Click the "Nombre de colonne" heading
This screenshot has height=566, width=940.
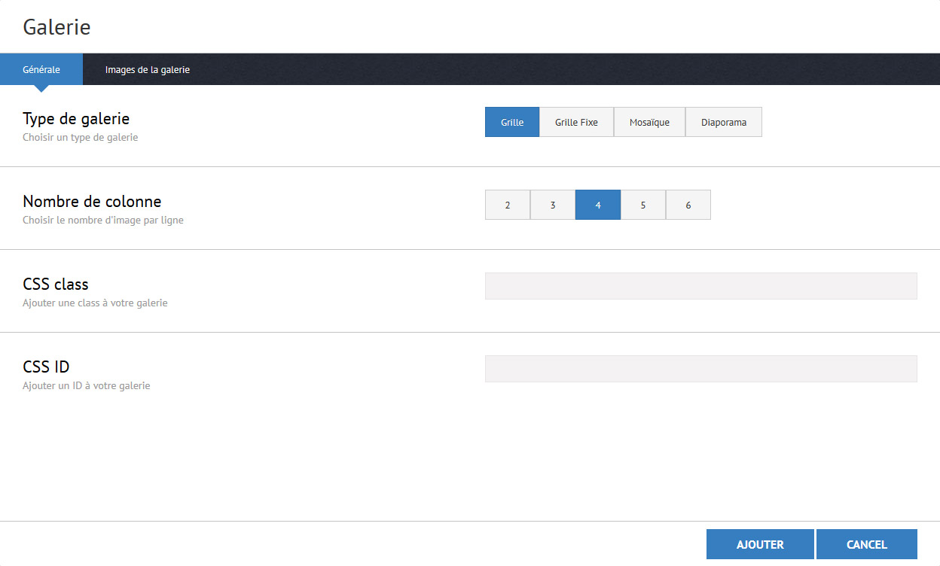tap(92, 202)
